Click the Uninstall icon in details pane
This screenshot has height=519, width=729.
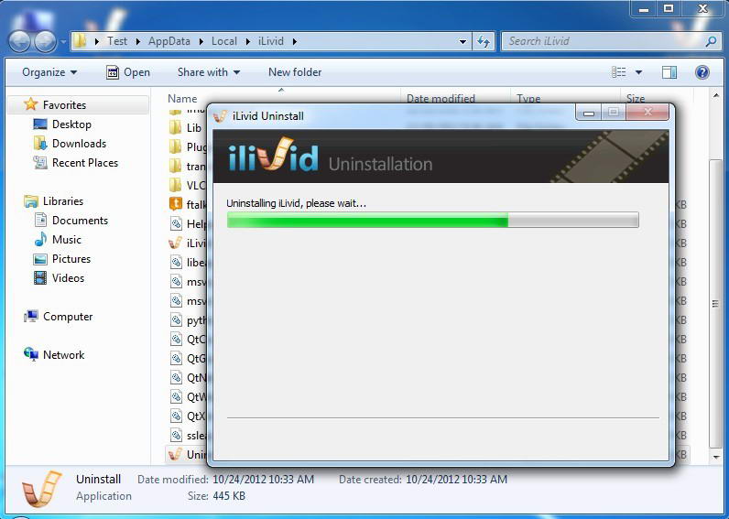pyautogui.click(x=41, y=489)
